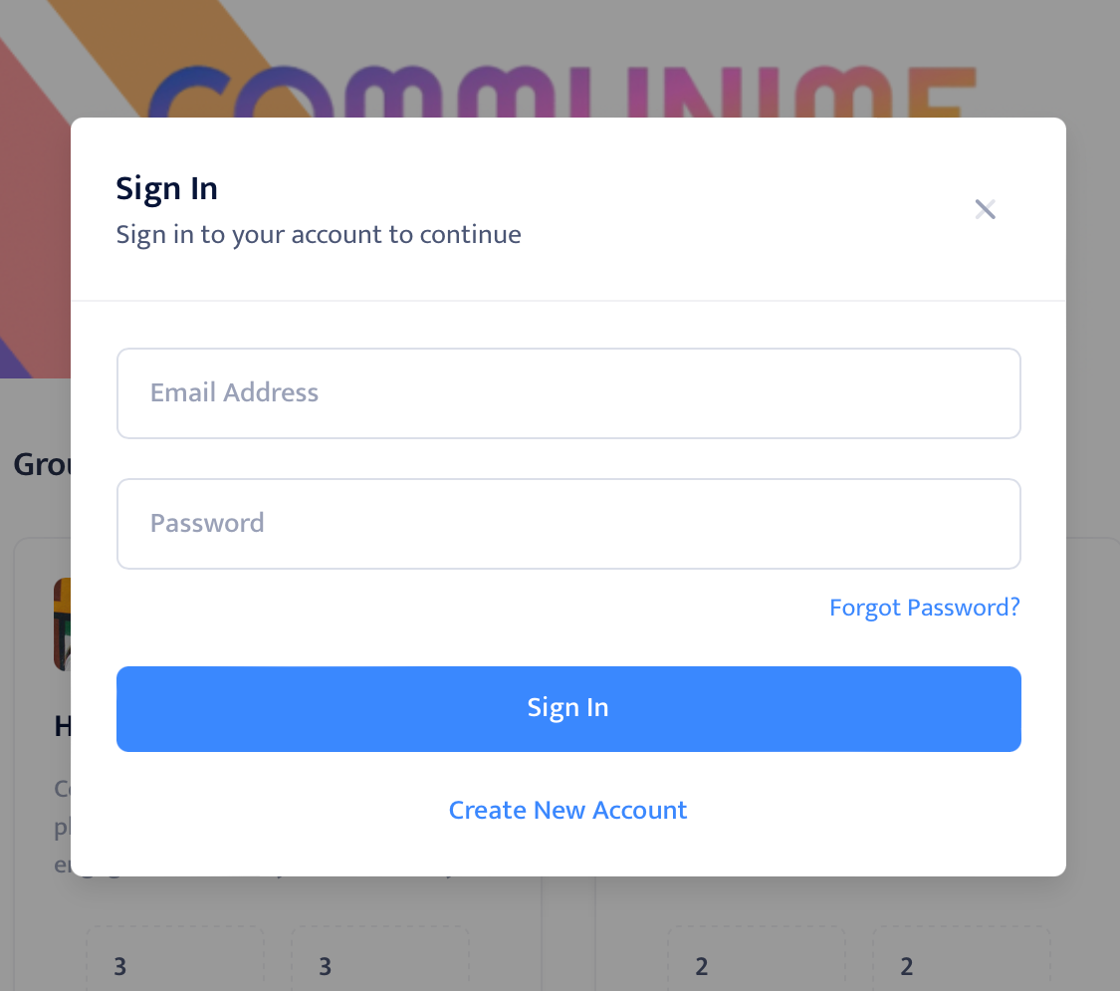Select the group thumbnail image at left
Screen dimensions: 1120x991
[61, 624]
